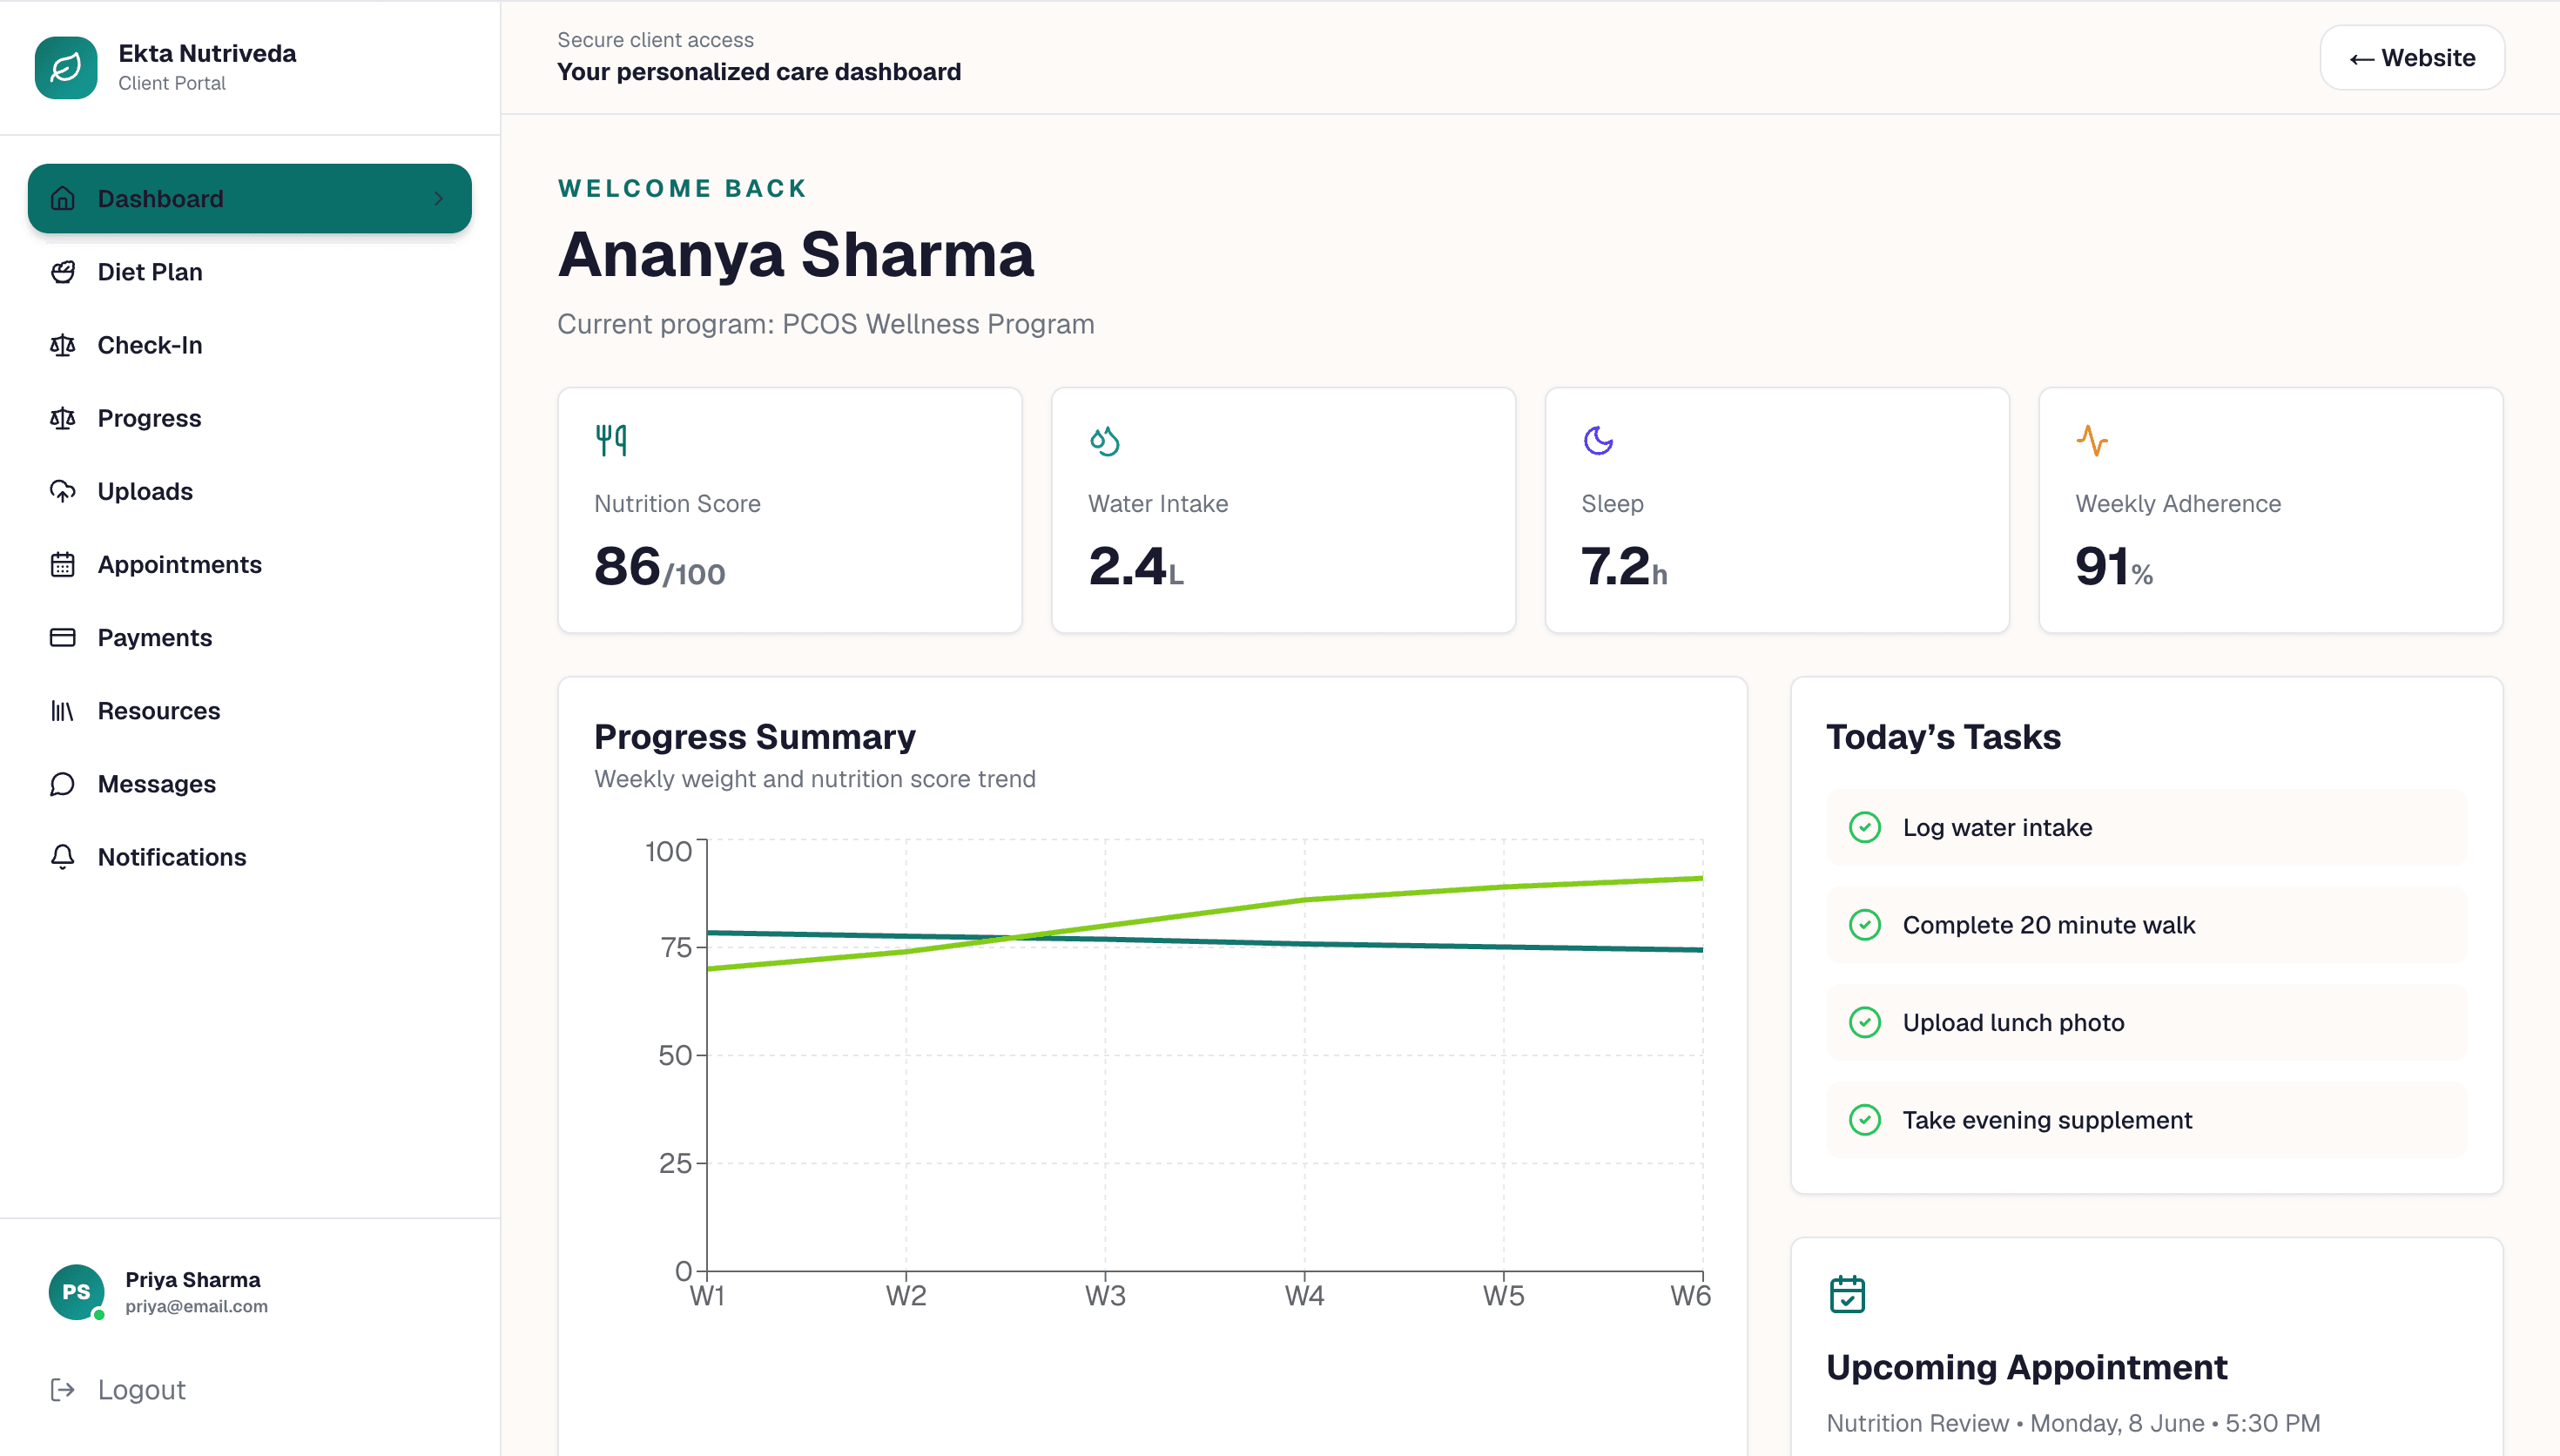2560x1456 pixels.
Task: Click the Resources library icon
Action: pos(63,711)
